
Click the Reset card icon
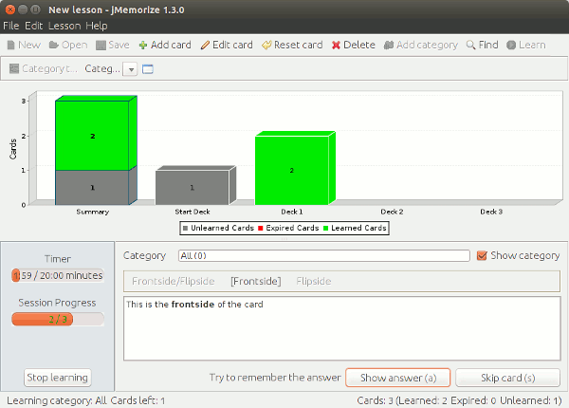tap(266, 45)
